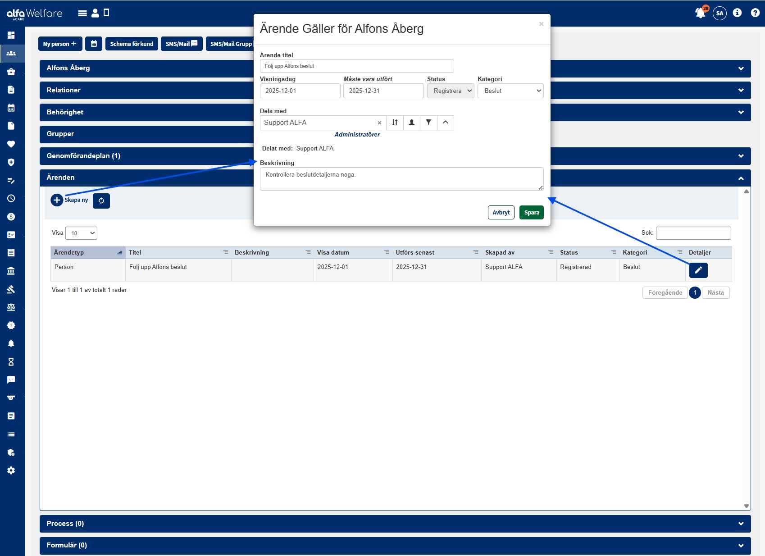Click the person icon in Dela med row

tap(411, 123)
